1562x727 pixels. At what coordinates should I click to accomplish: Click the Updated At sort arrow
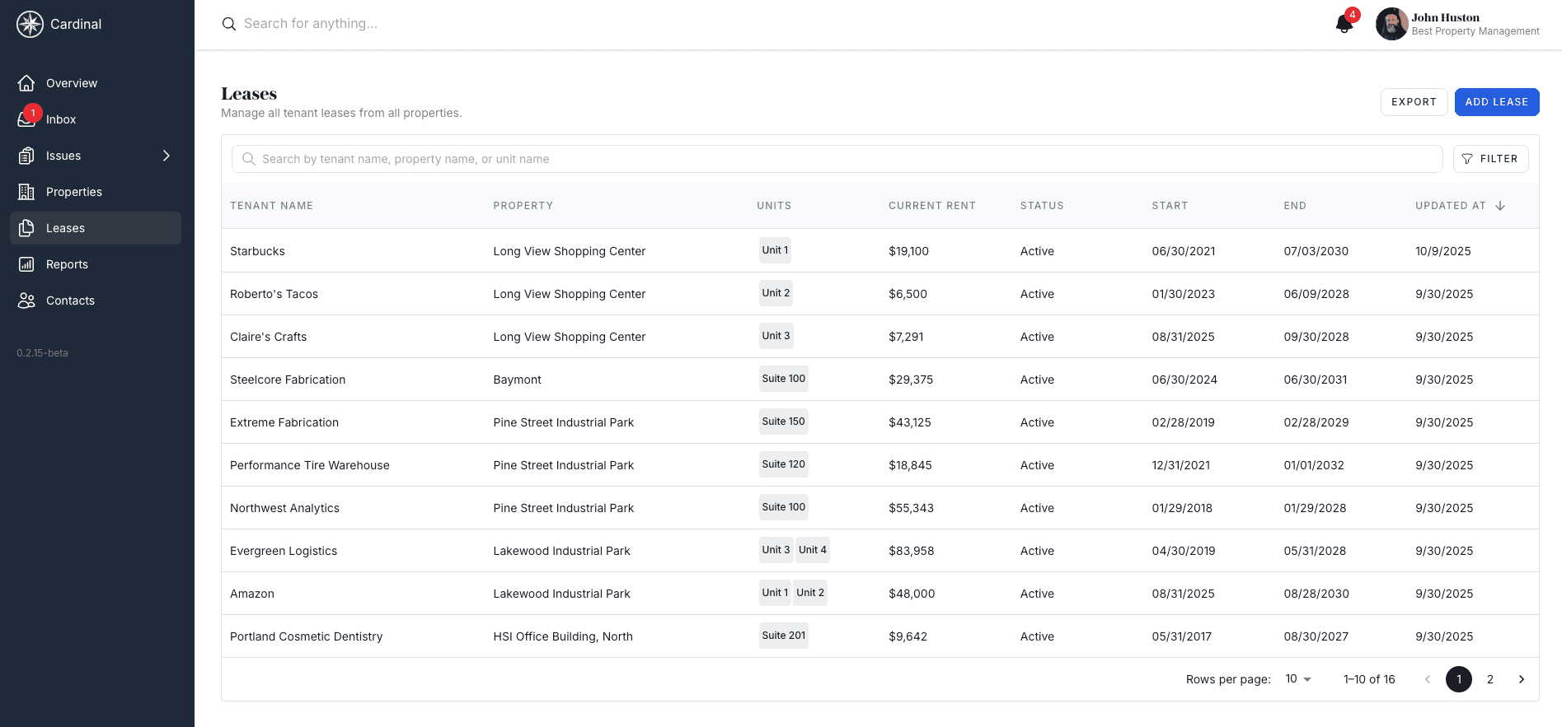[x=1500, y=206]
